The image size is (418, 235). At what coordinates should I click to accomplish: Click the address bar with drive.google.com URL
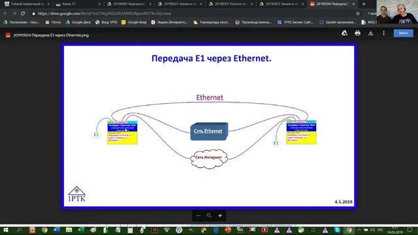[x=192, y=13]
